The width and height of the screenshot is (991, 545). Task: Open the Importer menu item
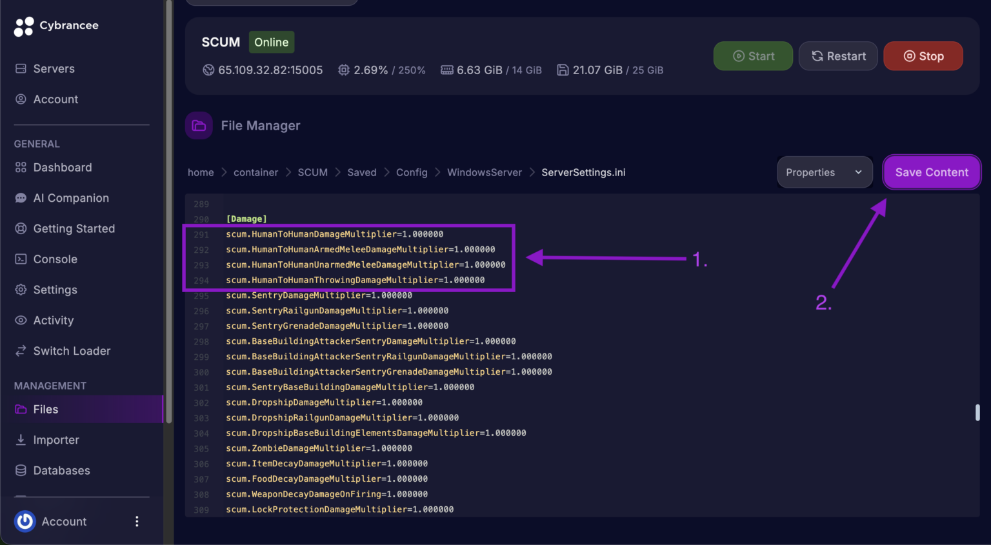pyautogui.click(x=56, y=440)
